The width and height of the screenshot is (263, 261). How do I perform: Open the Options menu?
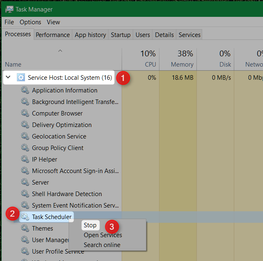(x=30, y=22)
